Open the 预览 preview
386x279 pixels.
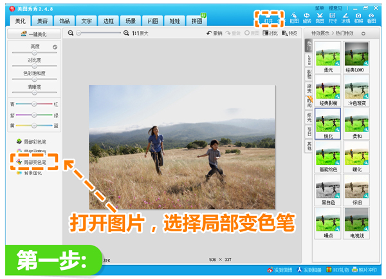(289, 33)
